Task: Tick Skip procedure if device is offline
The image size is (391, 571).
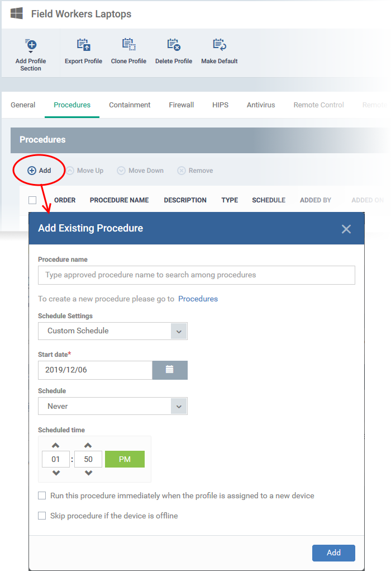Action: pyautogui.click(x=42, y=516)
